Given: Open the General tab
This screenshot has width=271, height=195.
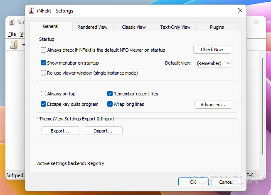Looking at the screenshot, I should 51,26.
